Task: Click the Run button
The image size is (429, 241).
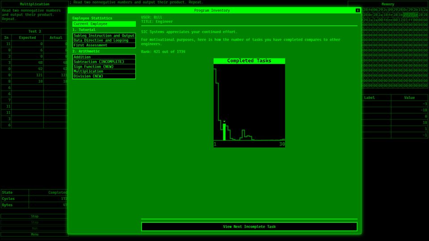Action: tap(34, 228)
